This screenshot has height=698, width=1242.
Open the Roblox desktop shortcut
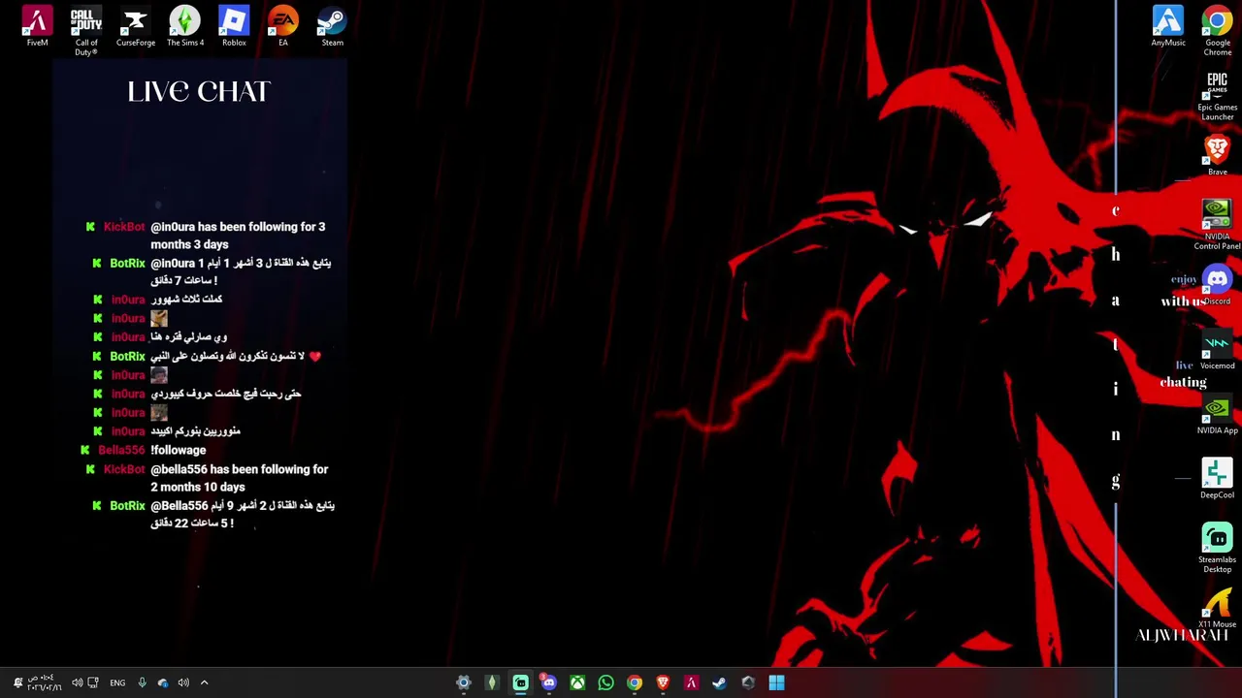[234, 26]
